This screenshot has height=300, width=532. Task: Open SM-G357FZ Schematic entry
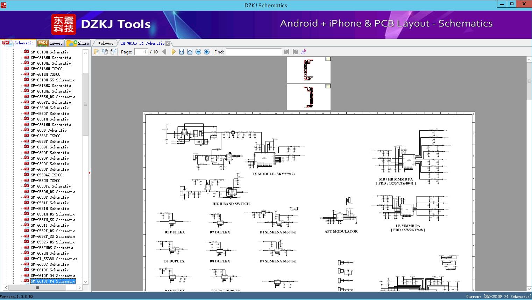(51, 102)
